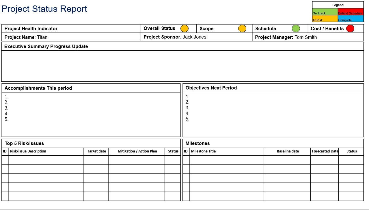369x210 pixels.
Task: Click the Risk/issue Description column header
Action: [x=28, y=151]
